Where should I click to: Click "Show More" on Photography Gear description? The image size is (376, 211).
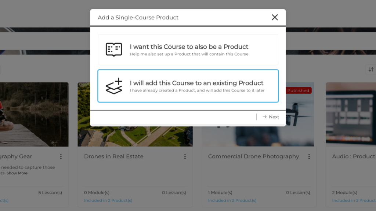coord(17,173)
